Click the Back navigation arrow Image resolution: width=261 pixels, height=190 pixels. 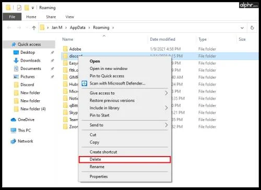pos(9,28)
